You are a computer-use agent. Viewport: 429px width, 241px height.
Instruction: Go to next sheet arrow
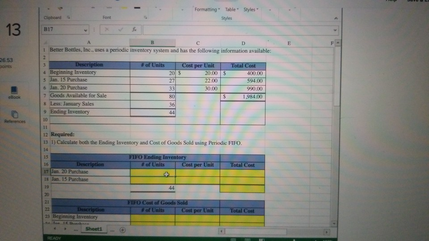tap(65, 229)
